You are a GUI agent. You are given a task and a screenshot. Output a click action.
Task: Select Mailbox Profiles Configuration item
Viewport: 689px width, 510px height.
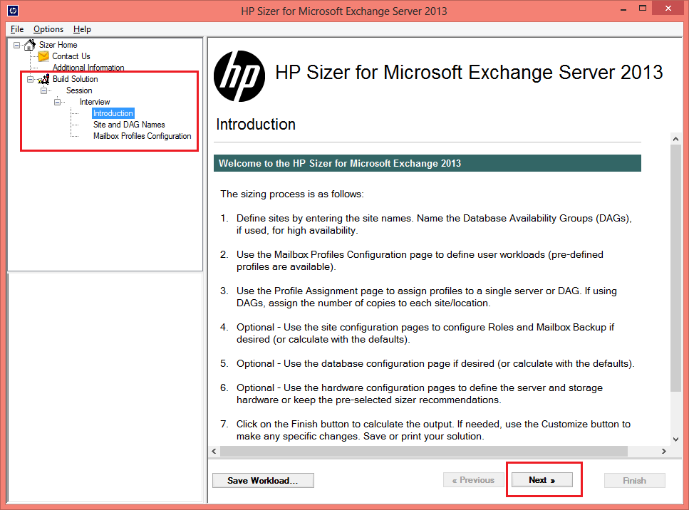[143, 136]
